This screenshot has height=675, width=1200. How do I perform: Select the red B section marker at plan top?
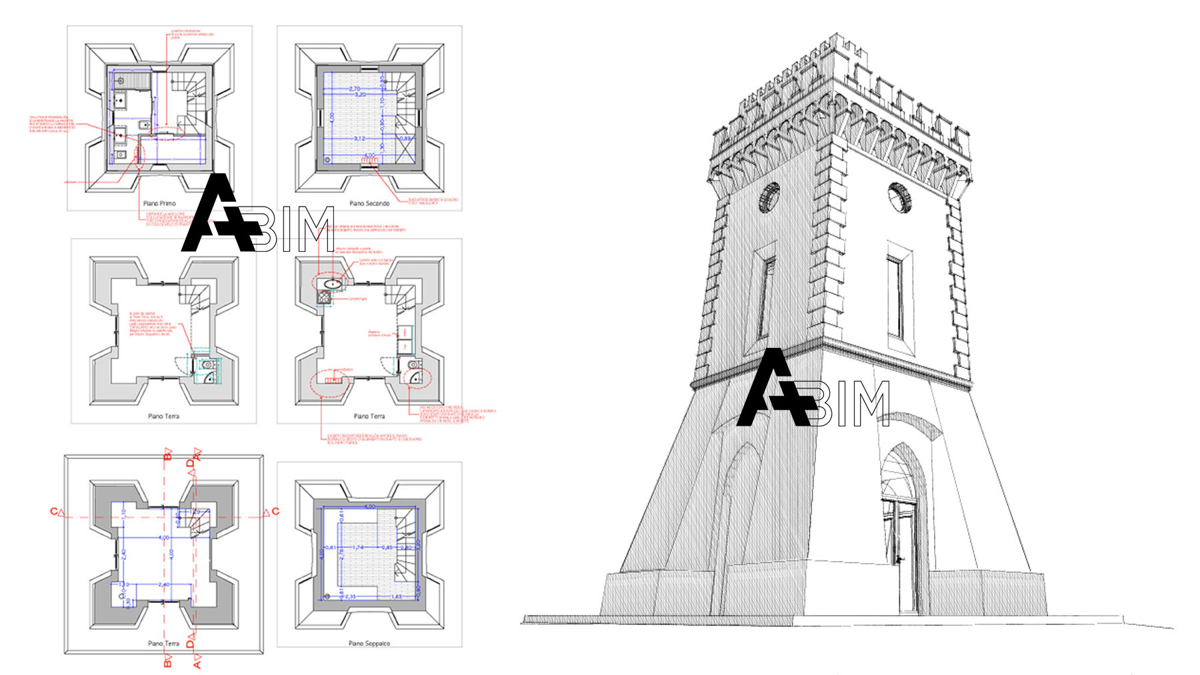pos(167,454)
